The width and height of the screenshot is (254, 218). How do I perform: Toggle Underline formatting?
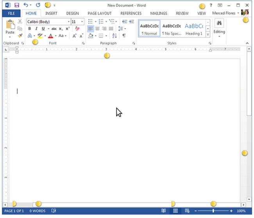[x=43, y=29]
